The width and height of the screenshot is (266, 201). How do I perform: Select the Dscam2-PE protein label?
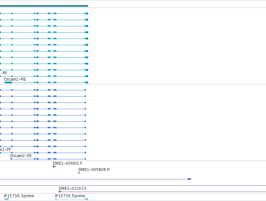(x=21, y=156)
